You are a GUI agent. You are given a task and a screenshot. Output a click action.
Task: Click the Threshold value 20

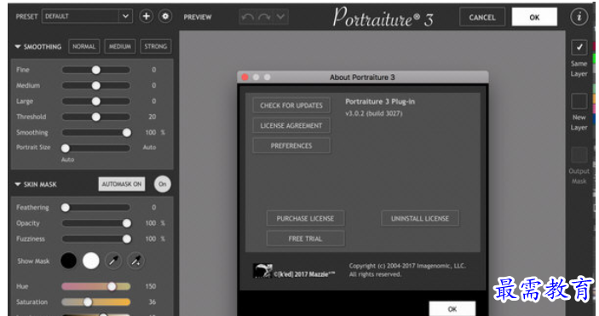click(x=152, y=117)
